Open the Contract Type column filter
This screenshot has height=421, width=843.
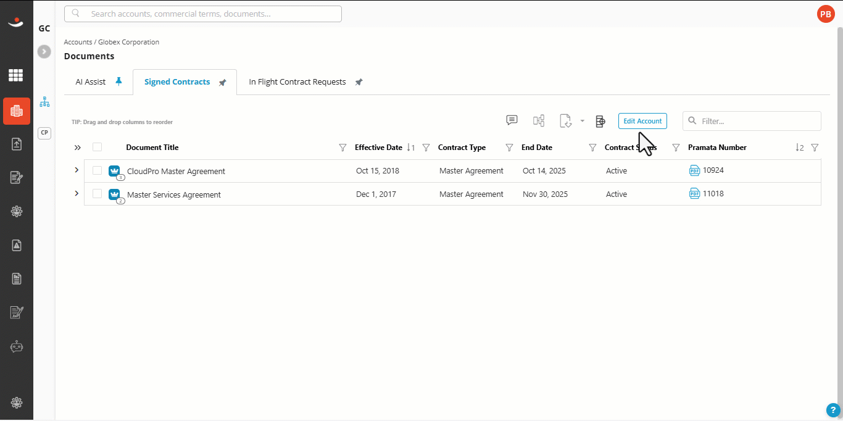point(509,148)
